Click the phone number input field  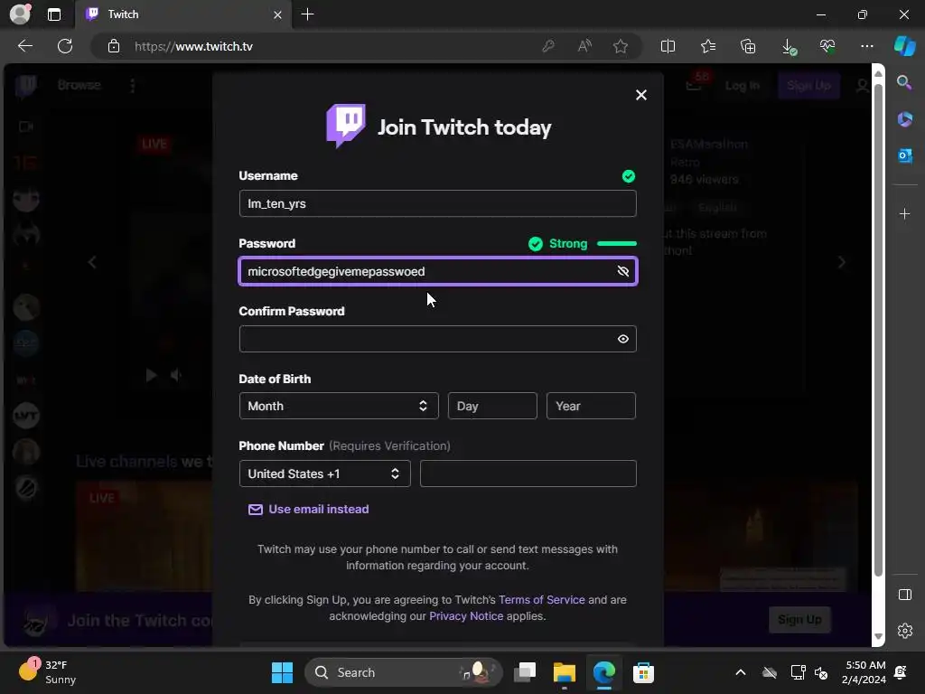pyautogui.click(x=528, y=474)
